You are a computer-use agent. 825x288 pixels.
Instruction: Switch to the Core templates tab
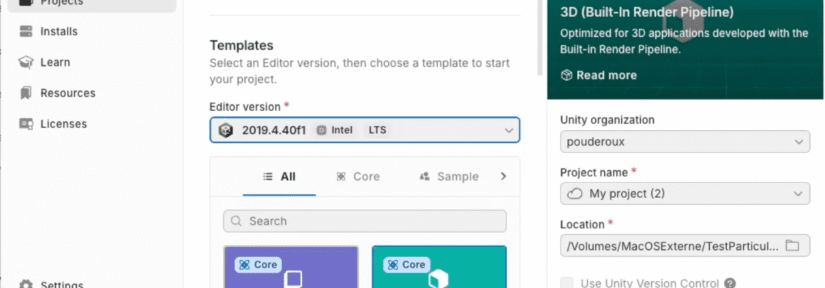[x=358, y=176]
